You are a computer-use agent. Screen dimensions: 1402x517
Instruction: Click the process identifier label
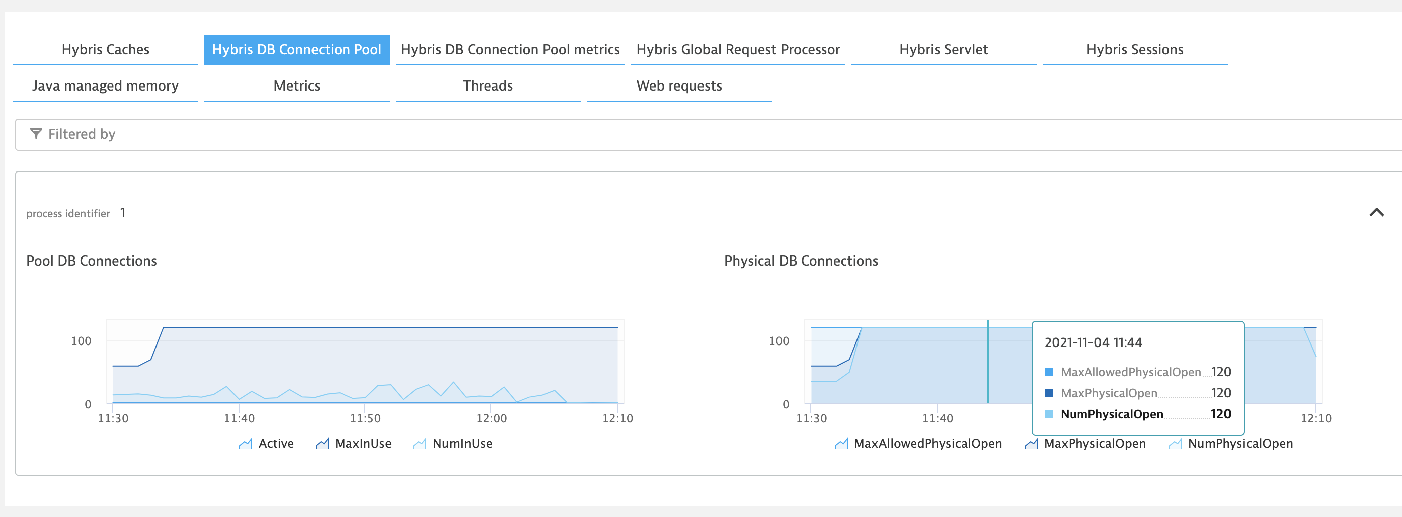click(68, 214)
